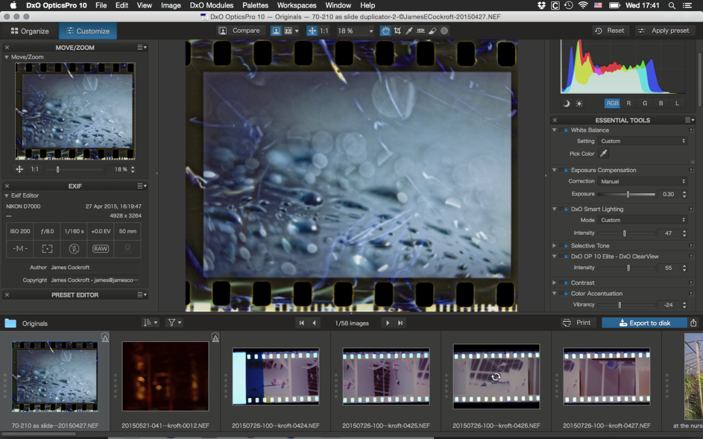Expand the Selective Tone section

pos(554,246)
